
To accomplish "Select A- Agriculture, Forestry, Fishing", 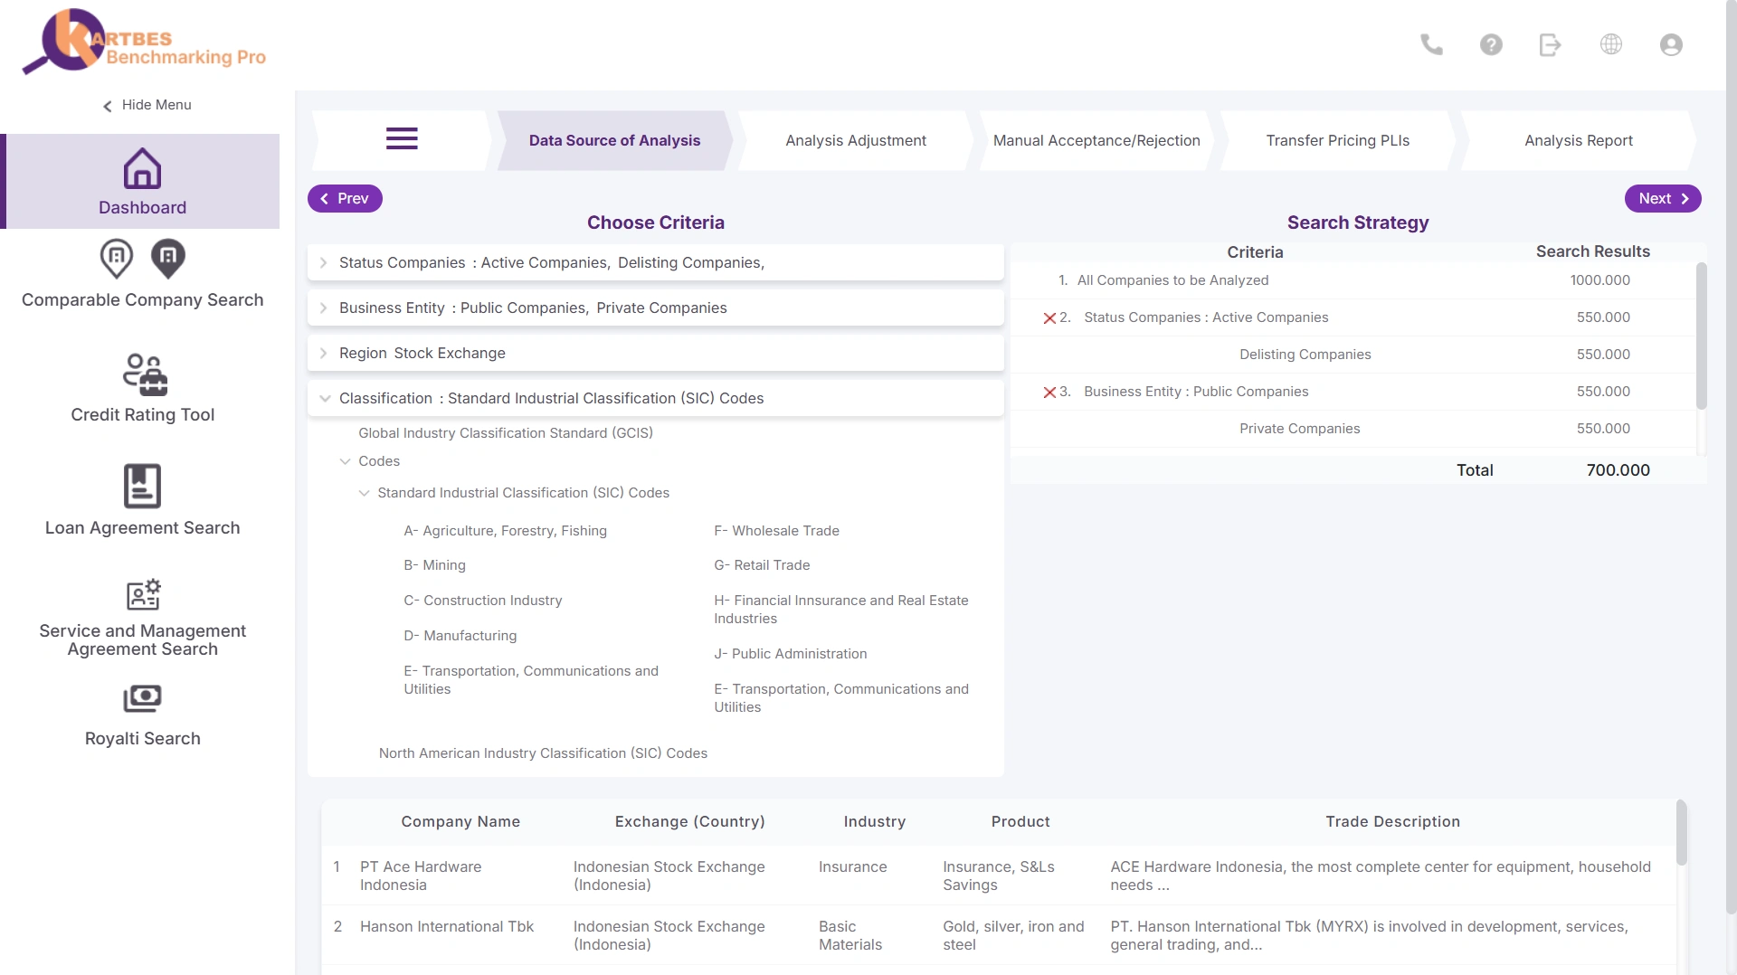I will [x=505, y=531].
